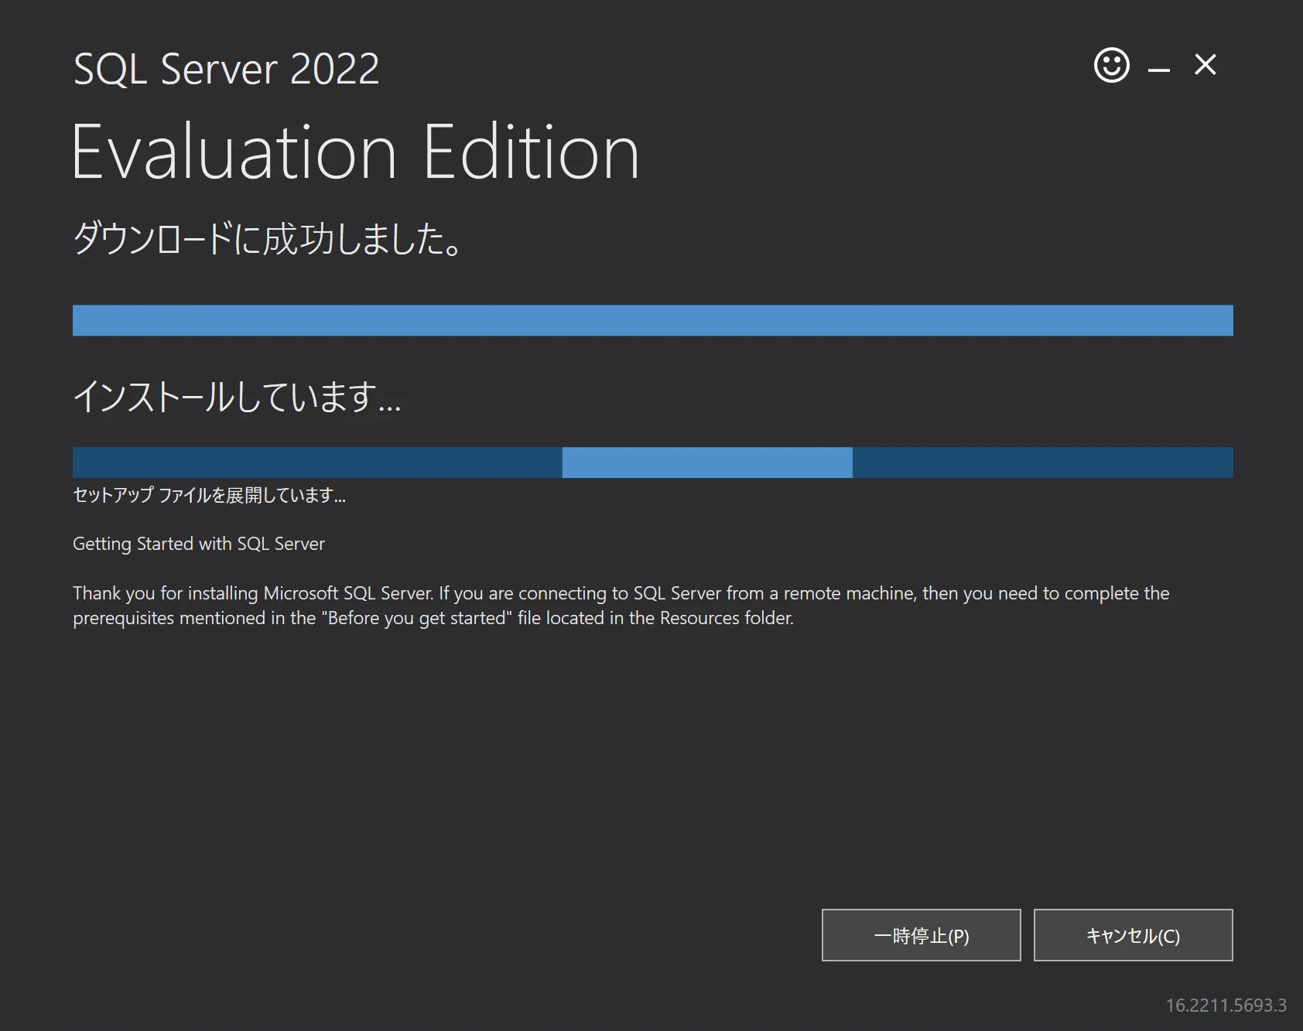1303x1031 pixels.
Task: Pause installation with 一時停止(P) button
Action: click(x=921, y=935)
